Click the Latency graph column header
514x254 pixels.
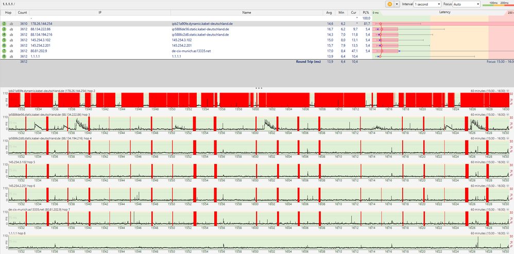(445, 12)
